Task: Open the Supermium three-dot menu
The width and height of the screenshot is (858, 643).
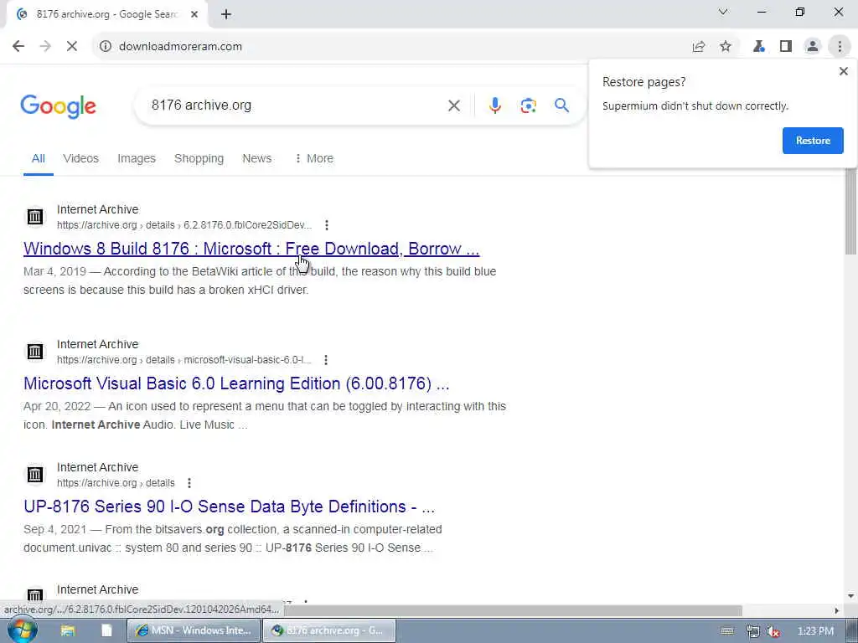Action: click(x=840, y=47)
